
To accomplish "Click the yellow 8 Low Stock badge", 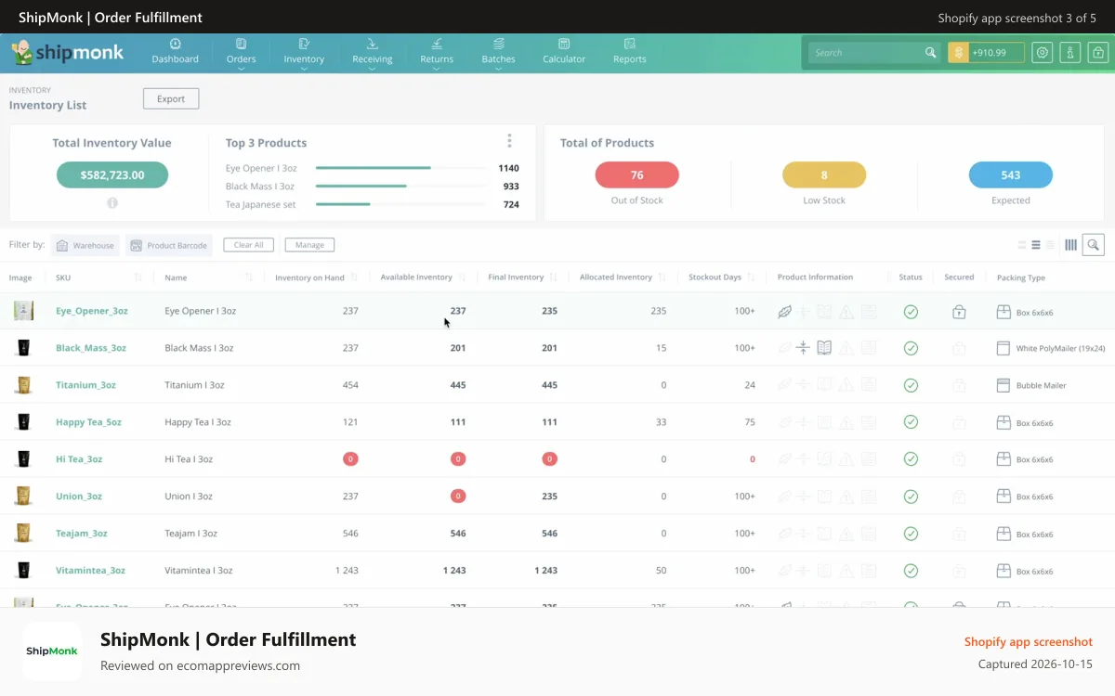I will (x=824, y=175).
